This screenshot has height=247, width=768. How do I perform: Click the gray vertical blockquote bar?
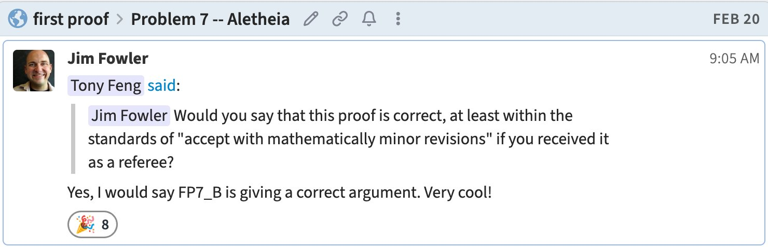coord(73,139)
